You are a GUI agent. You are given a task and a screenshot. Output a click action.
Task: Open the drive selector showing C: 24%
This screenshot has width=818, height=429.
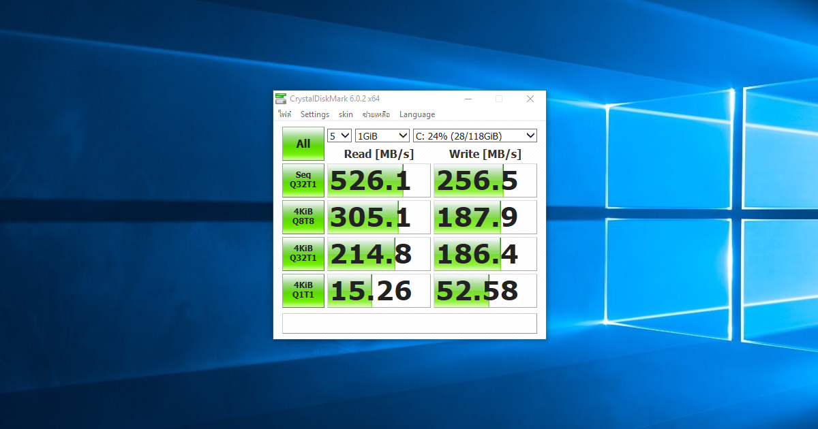click(475, 136)
